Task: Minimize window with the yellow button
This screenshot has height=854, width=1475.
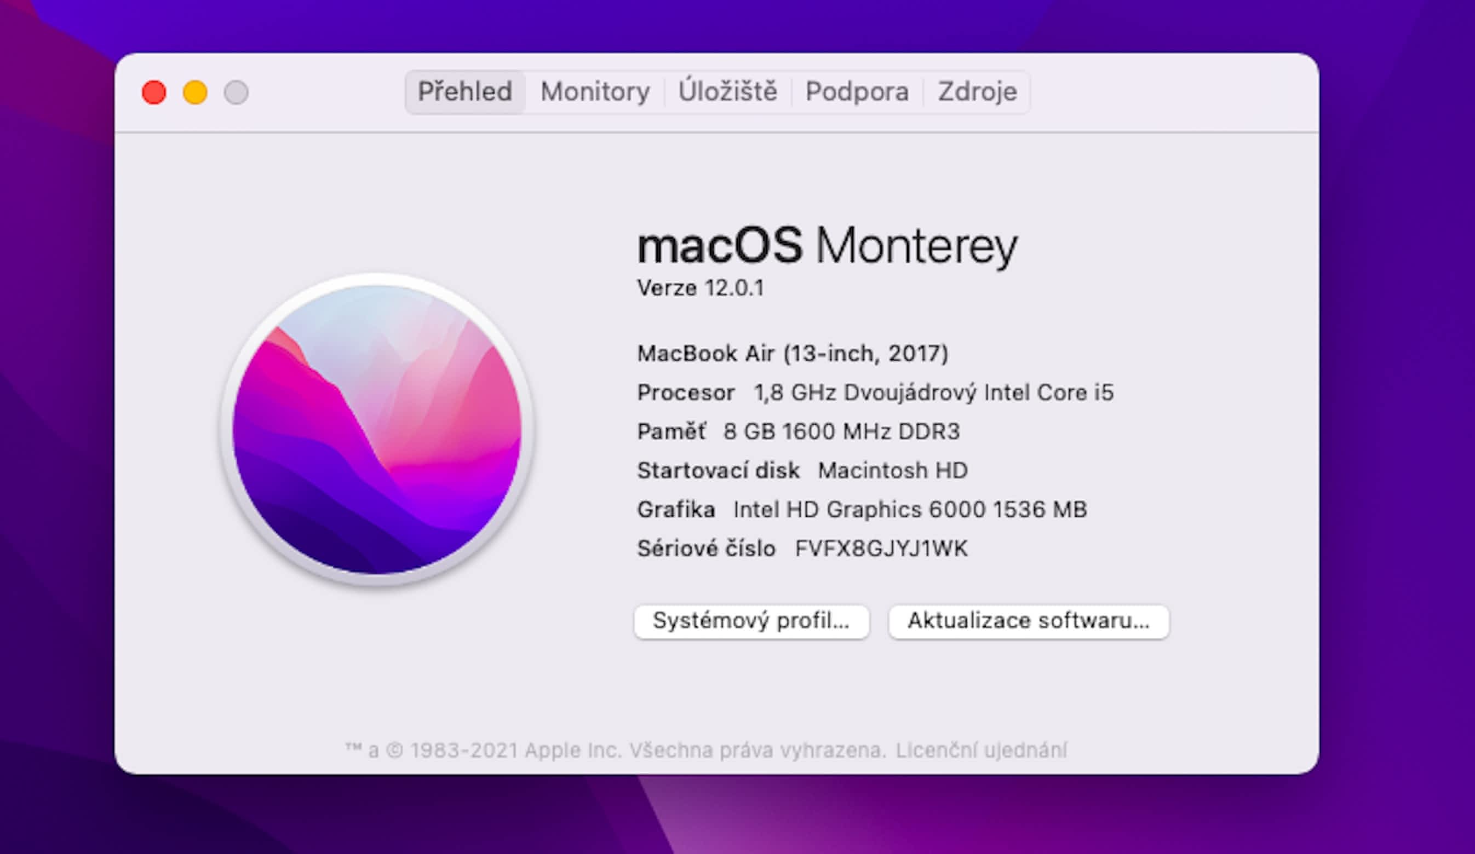Action: coord(195,93)
